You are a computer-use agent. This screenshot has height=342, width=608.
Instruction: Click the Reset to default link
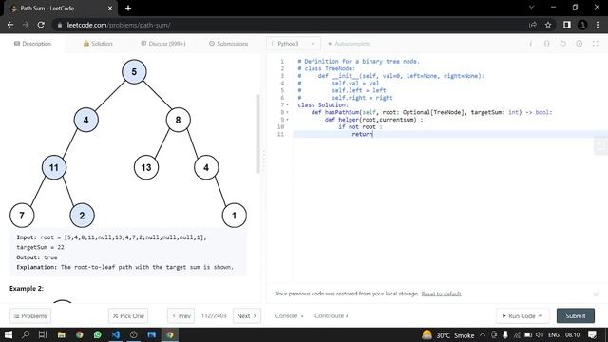(441, 294)
